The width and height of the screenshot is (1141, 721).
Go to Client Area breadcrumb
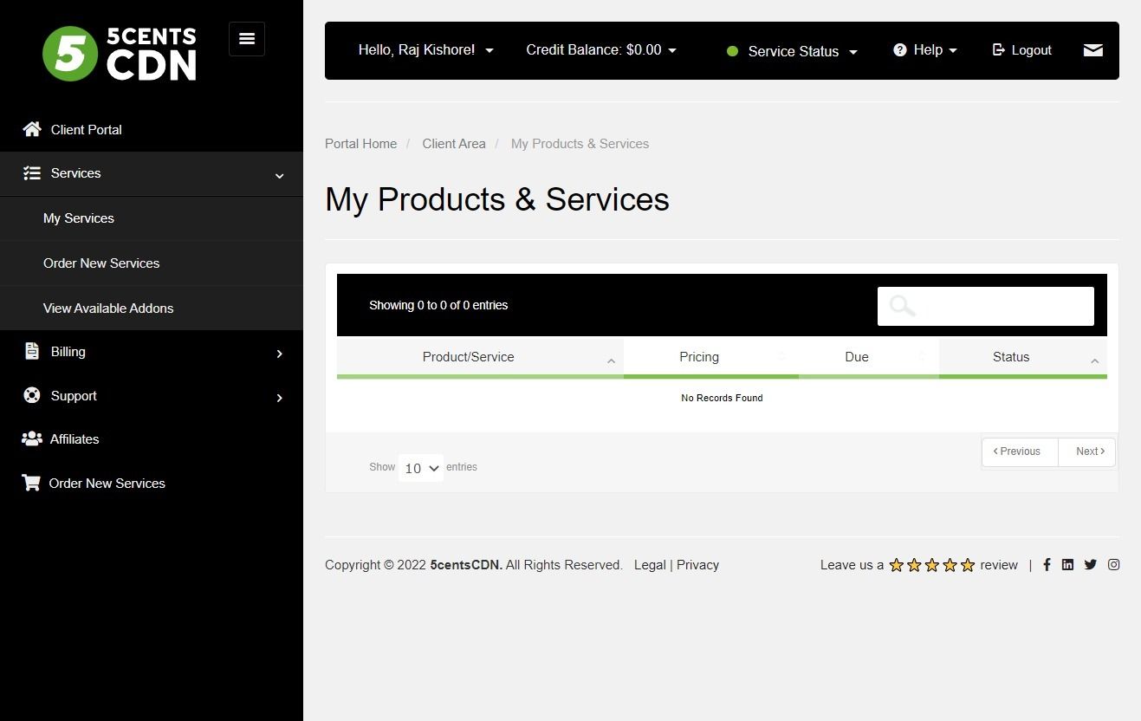454,144
